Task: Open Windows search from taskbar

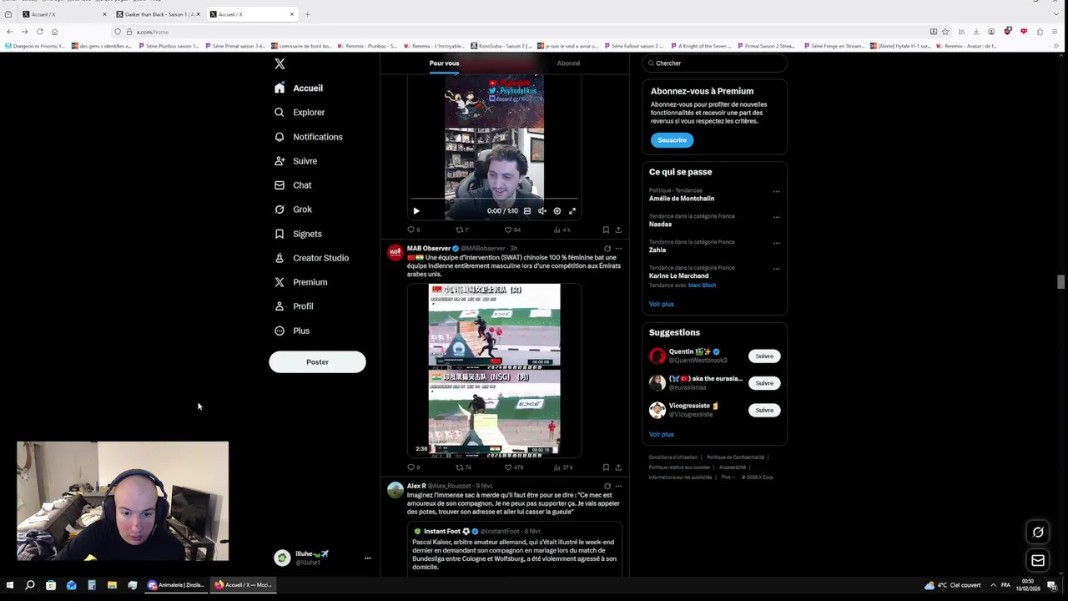Action: 30,585
